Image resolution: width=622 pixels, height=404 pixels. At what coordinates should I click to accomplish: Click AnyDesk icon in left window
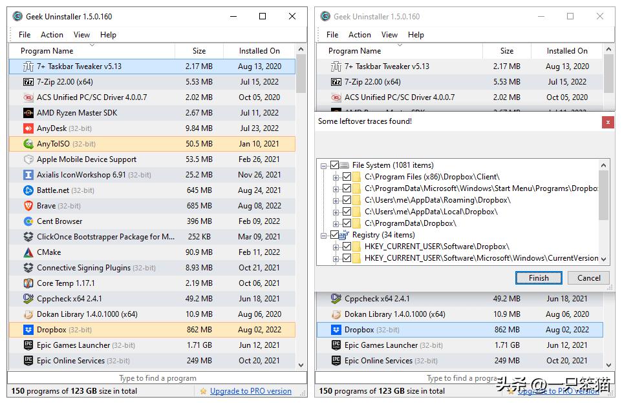pos(28,128)
